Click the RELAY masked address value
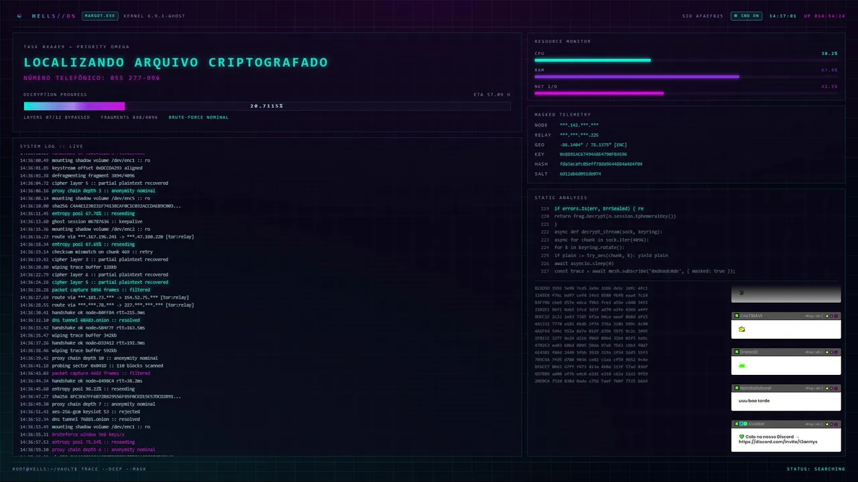Viewport: 858px width, 482px height. 579,135
